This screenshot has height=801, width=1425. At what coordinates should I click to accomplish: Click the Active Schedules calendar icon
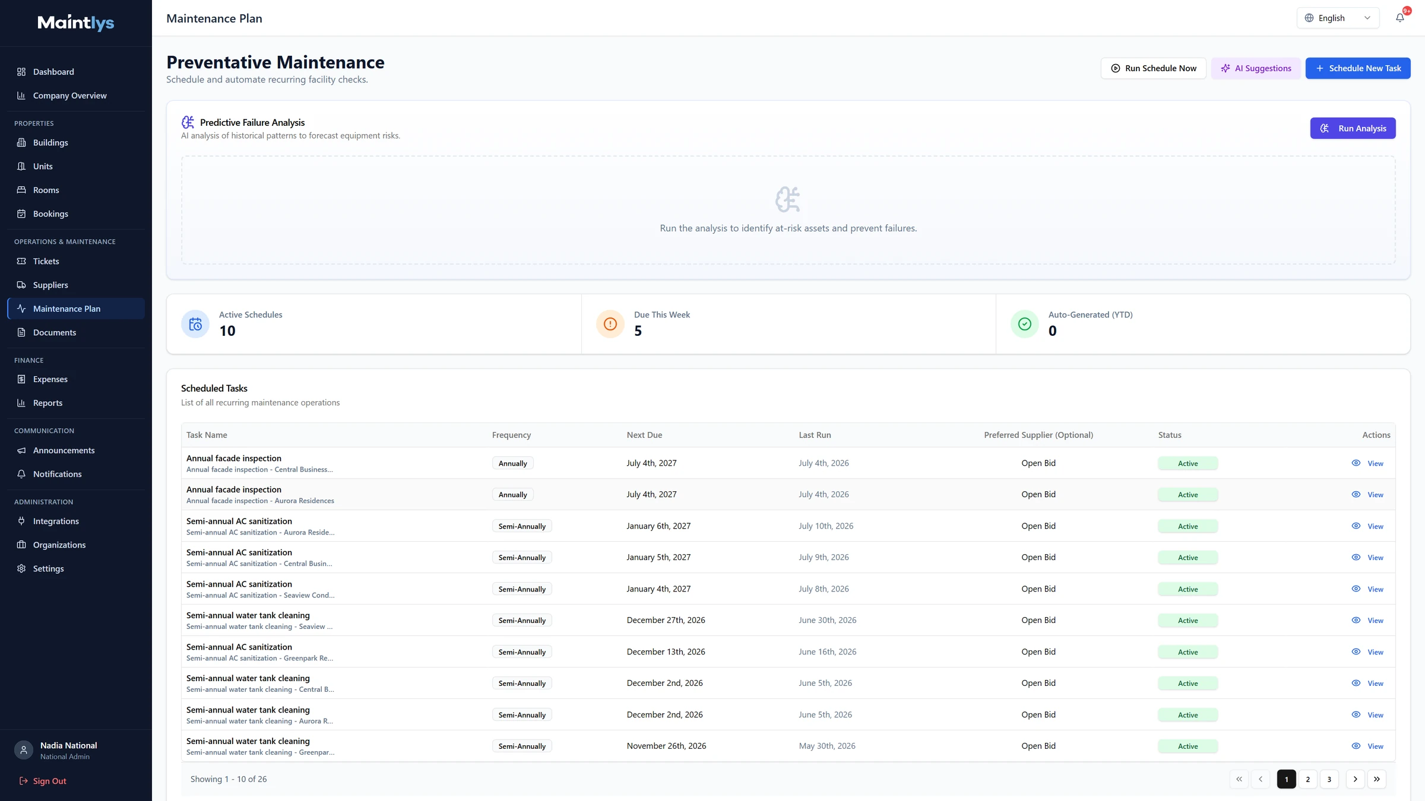coord(195,324)
